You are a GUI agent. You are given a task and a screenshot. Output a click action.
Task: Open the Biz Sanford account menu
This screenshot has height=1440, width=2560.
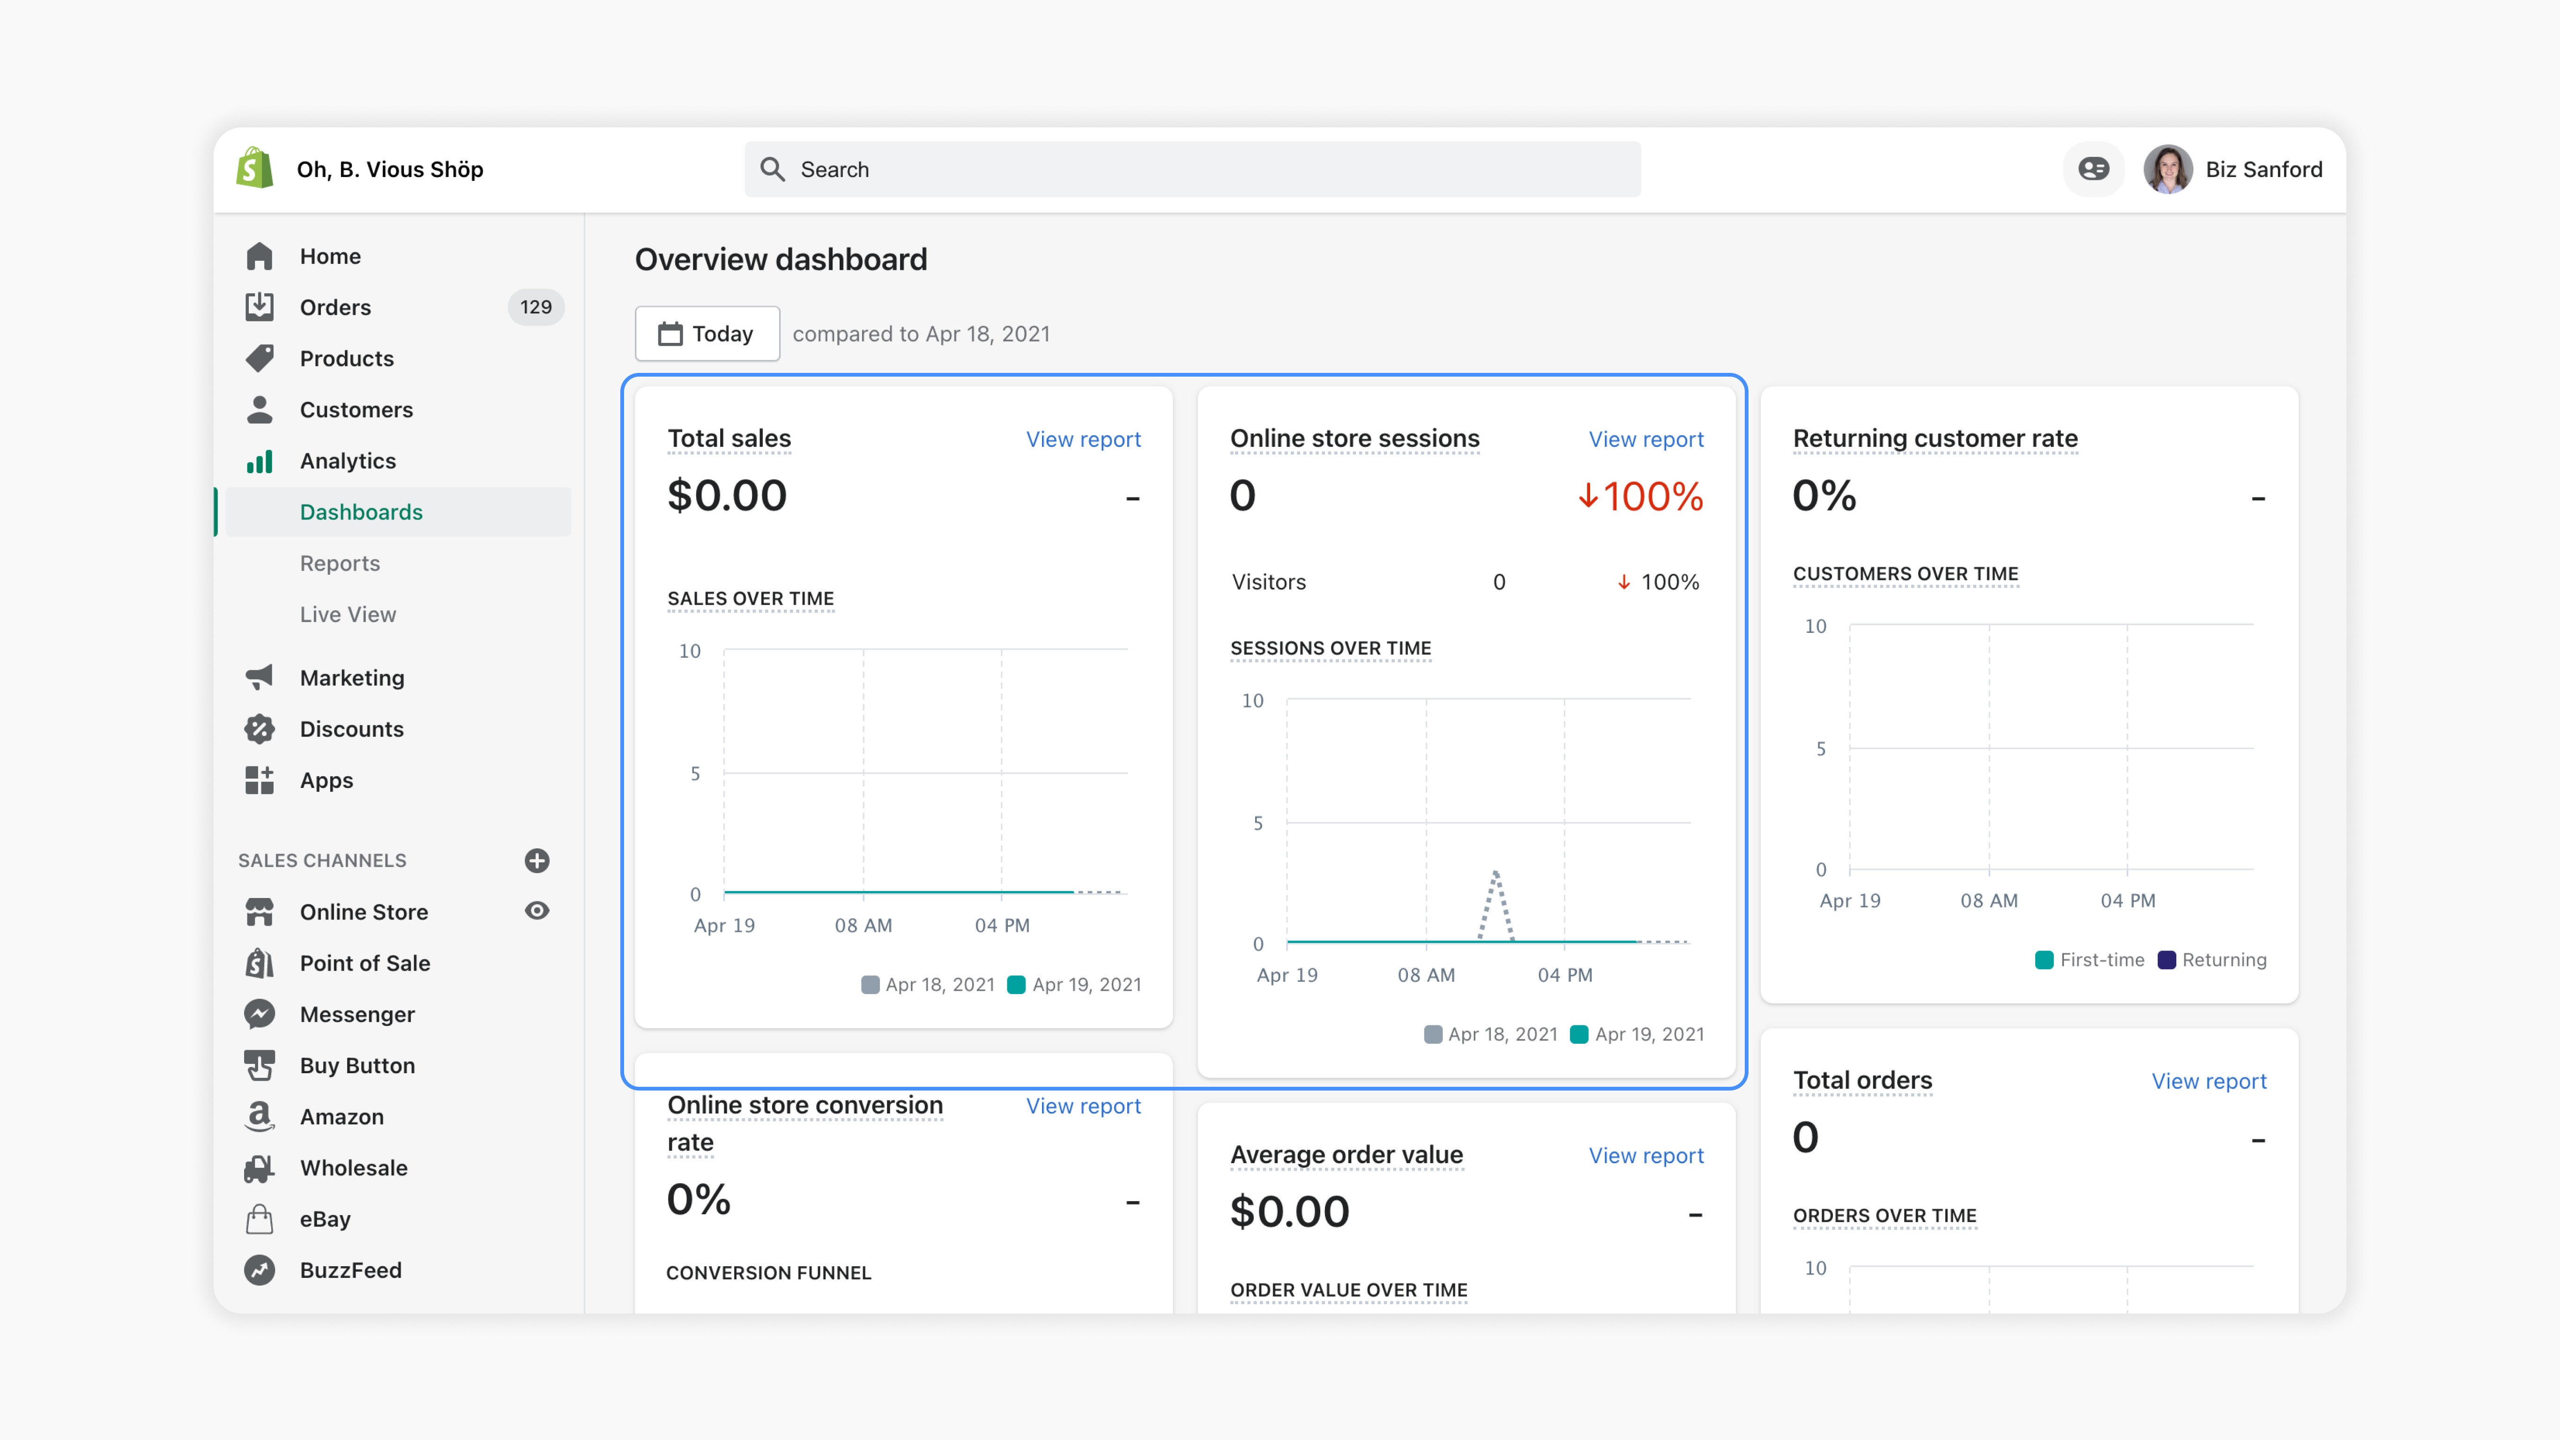tap(2234, 169)
